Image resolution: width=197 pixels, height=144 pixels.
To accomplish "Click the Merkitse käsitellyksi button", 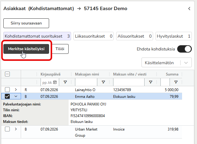I will click(26, 49).
